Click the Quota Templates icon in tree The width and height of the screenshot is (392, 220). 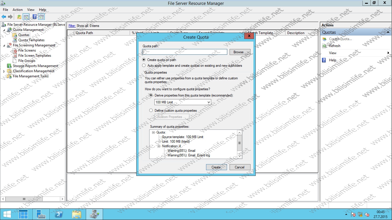[15, 40]
